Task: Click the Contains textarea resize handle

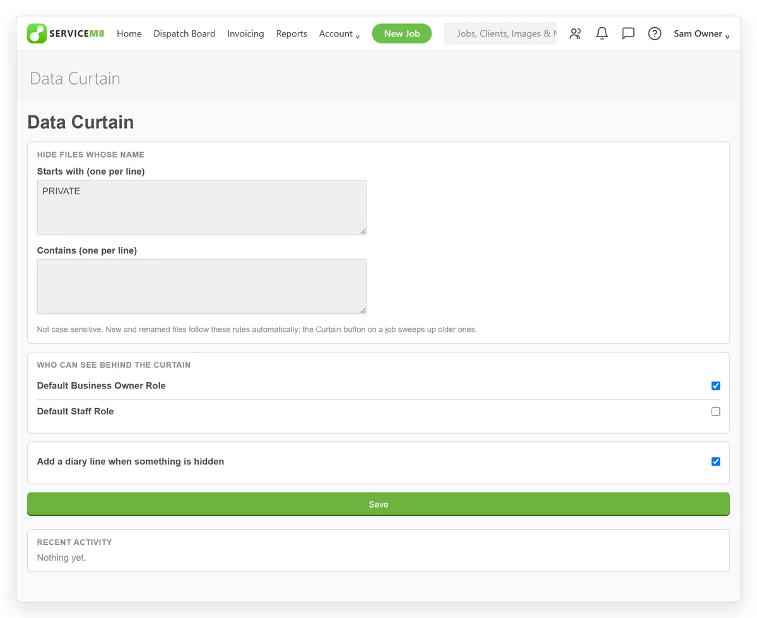Action: [x=363, y=310]
